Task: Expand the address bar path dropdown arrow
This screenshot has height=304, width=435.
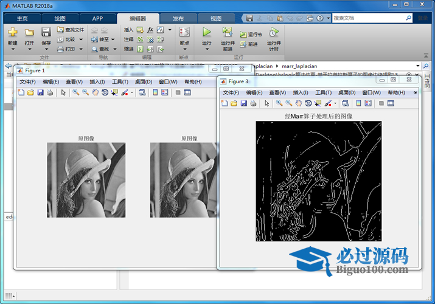Action: coord(417,65)
